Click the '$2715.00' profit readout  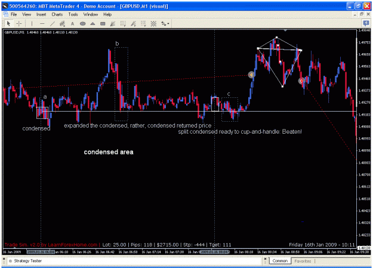coord(168,245)
